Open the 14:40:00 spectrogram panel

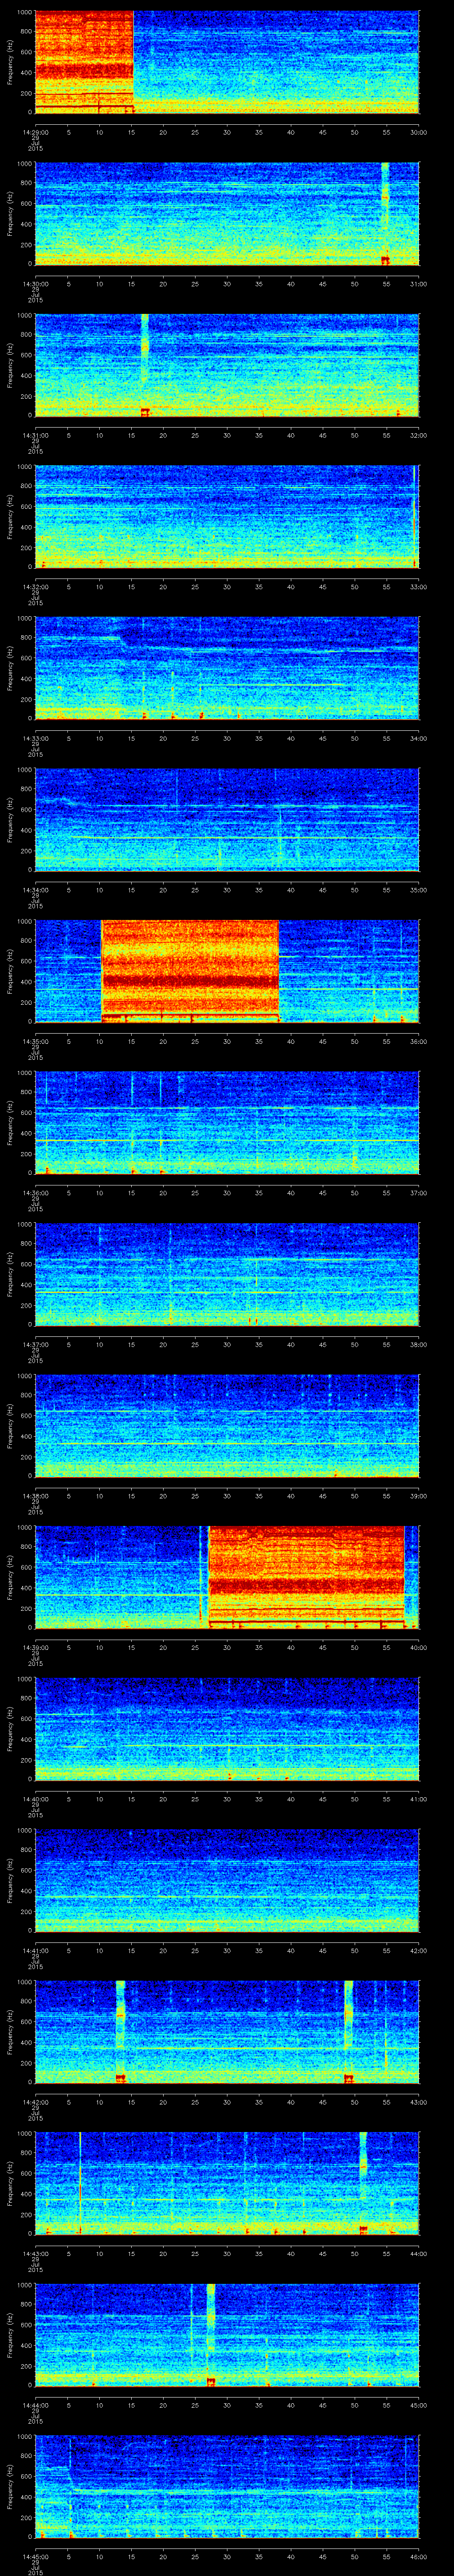coord(227,1728)
